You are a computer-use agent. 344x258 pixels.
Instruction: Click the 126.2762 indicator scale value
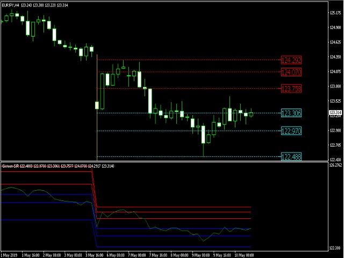pos(335,165)
